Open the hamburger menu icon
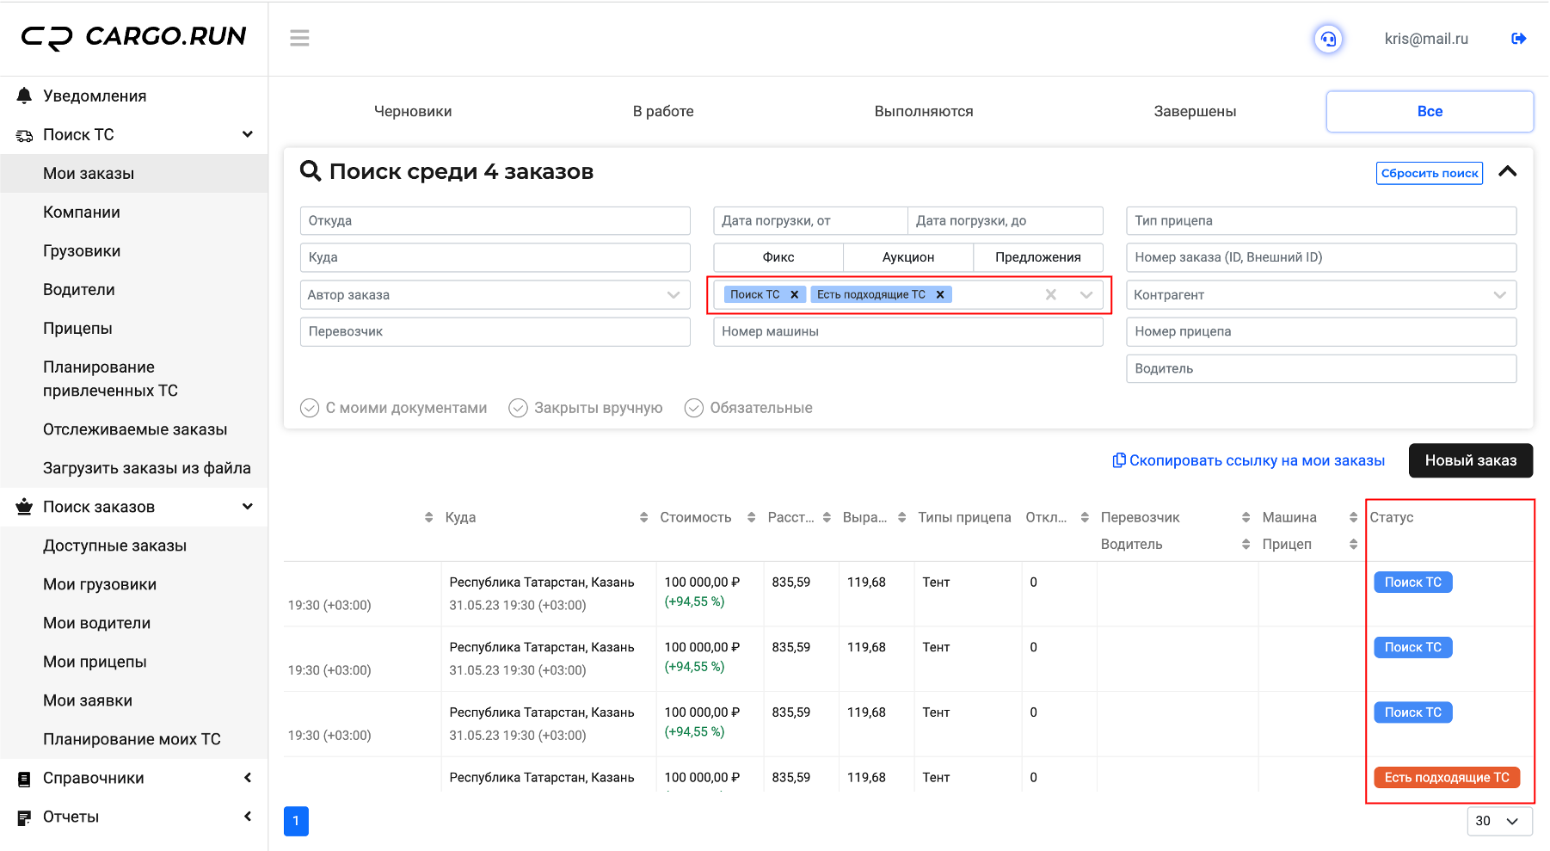 click(x=299, y=38)
